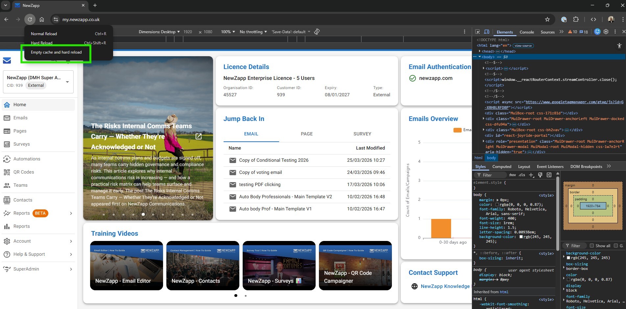The width and height of the screenshot is (626, 309).
Task: Open the 100% zoom dropdown
Action: (x=228, y=32)
